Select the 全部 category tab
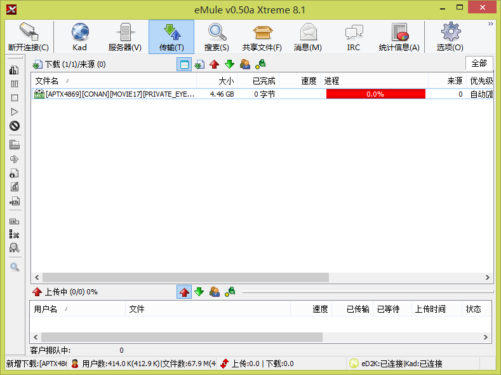 click(x=479, y=64)
